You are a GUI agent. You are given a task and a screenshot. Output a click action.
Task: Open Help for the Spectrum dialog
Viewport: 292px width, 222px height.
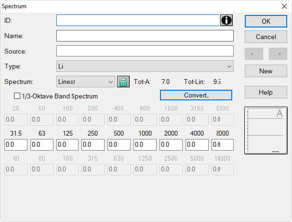pyautogui.click(x=266, y=92)
